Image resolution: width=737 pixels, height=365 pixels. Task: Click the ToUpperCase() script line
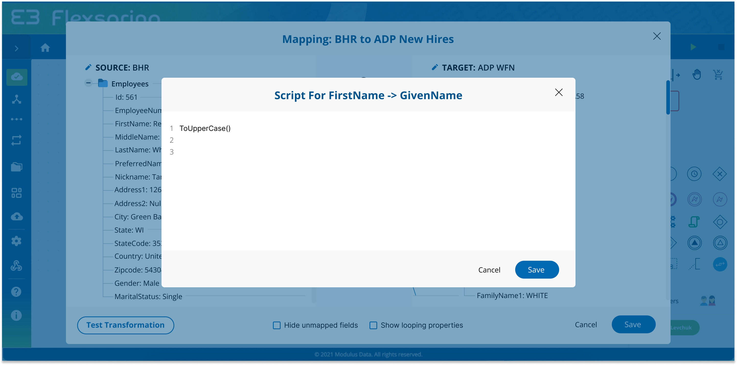pyautogui.click(x=205, y=128)
